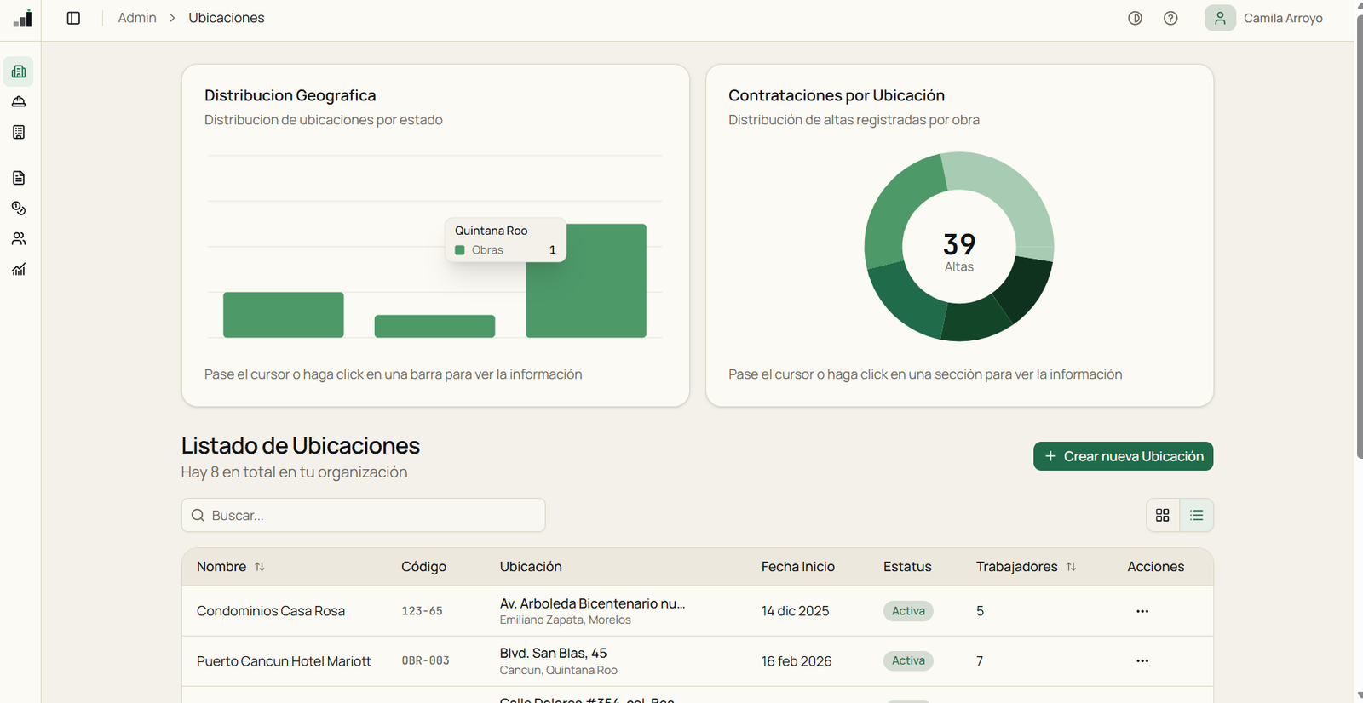Click Blvd. San Blas, 45 address
Screen dimensions: 1363x703
click(553, 653)
